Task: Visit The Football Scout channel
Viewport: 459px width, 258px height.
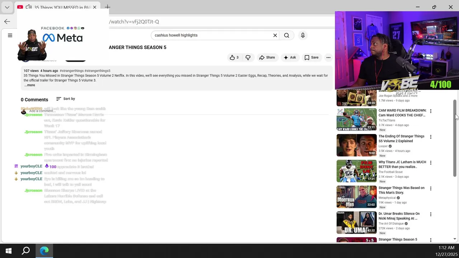Action: (391, 172)
